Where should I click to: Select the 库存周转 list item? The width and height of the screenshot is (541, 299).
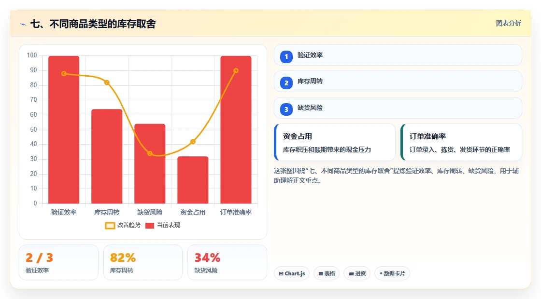pos(398,82)
